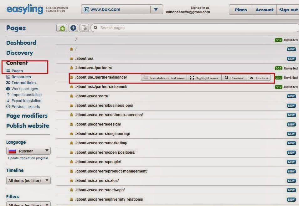Click Highlight view button
Screen dimensions: 299x206
[x=204, y=78]
